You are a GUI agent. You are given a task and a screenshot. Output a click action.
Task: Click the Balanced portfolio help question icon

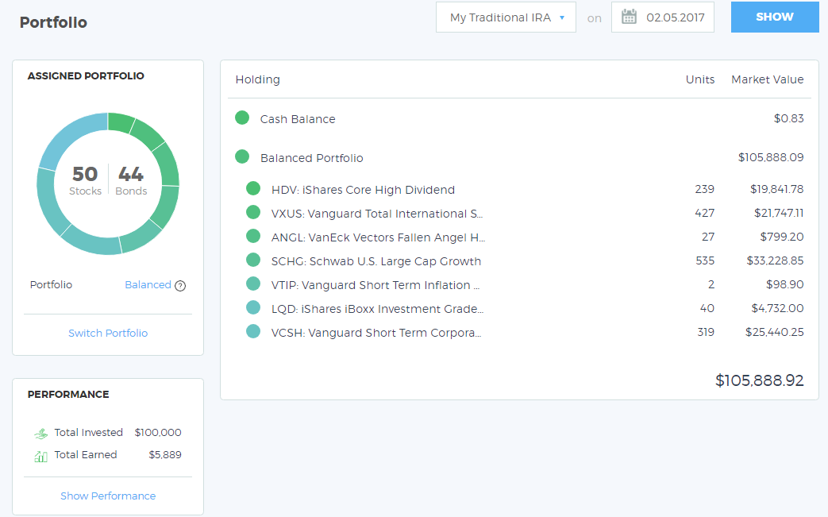tap(180, 286)
